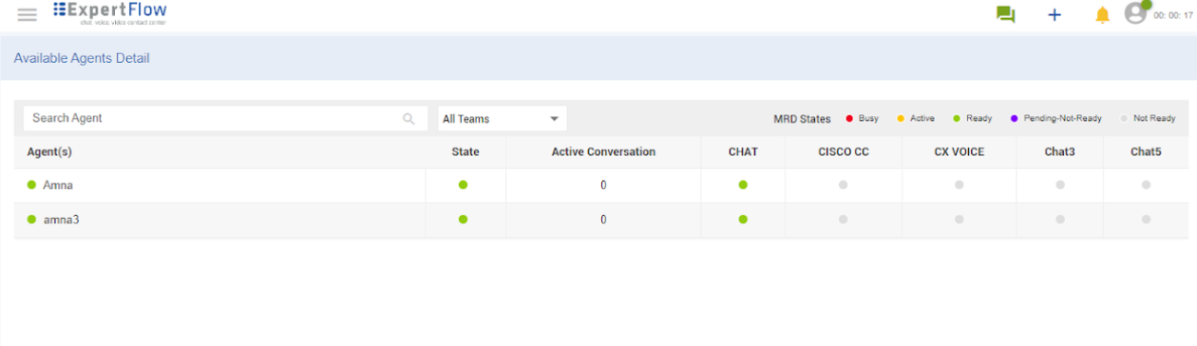1197x346 pixels.
Task: Click the search magnifier icon
Action: (408, 119)
